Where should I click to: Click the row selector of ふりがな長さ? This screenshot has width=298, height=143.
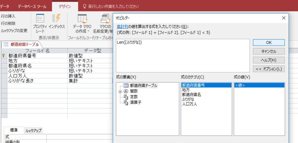point(4,81)
